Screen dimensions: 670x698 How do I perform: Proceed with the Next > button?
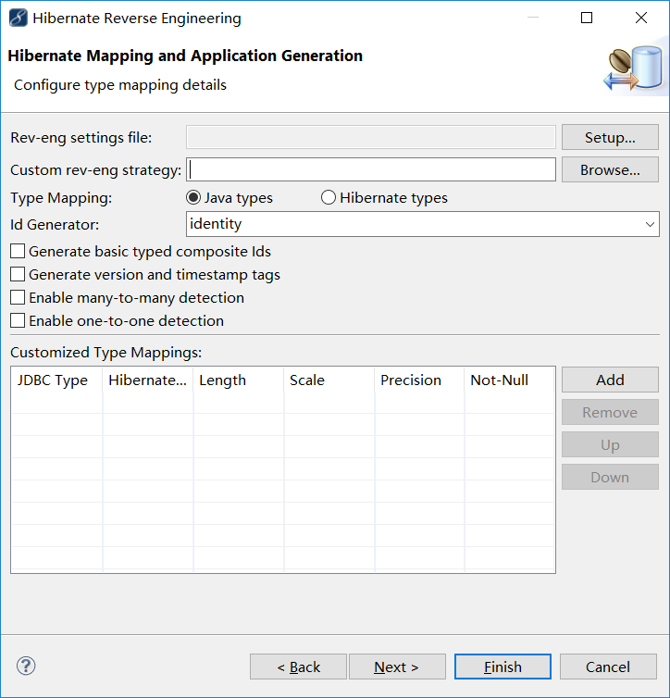[397, 667]
